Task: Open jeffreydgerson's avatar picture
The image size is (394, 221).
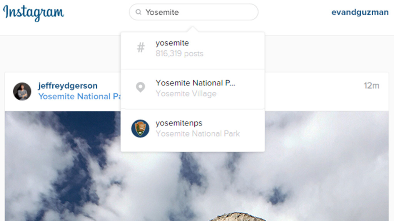Action: tap(22, 91)
